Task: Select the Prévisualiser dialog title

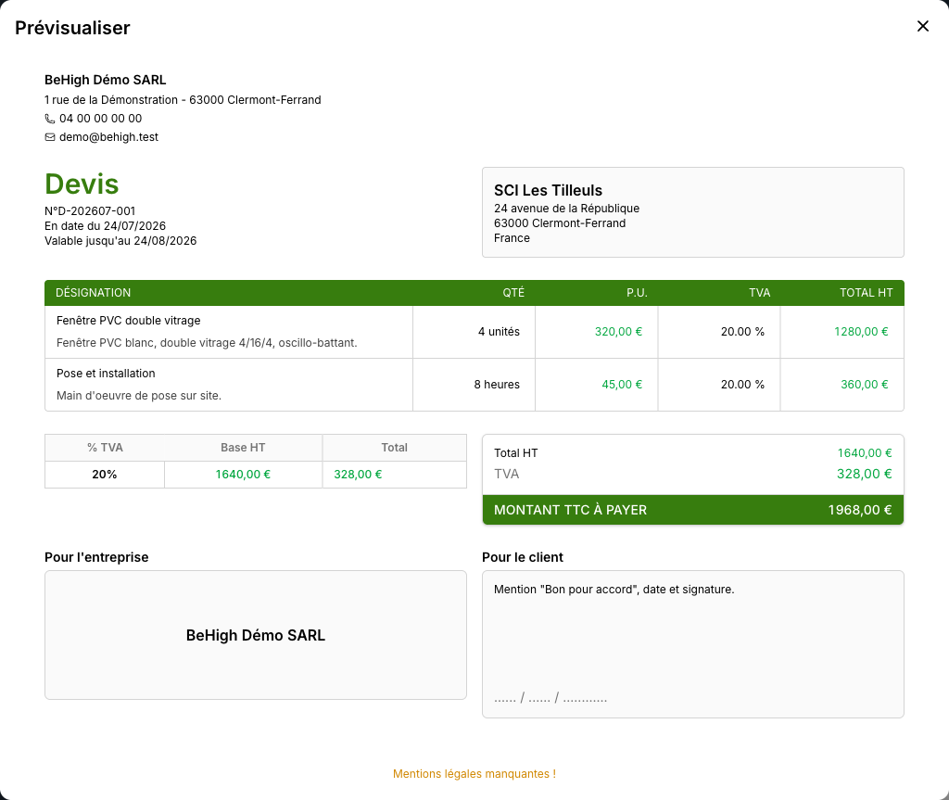Action: (72, 28)
